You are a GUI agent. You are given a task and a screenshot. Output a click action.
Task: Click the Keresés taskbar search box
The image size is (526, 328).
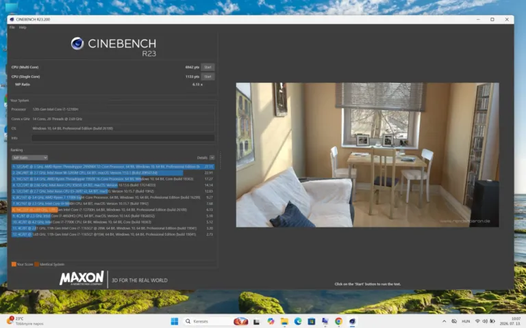pos(216,321)
